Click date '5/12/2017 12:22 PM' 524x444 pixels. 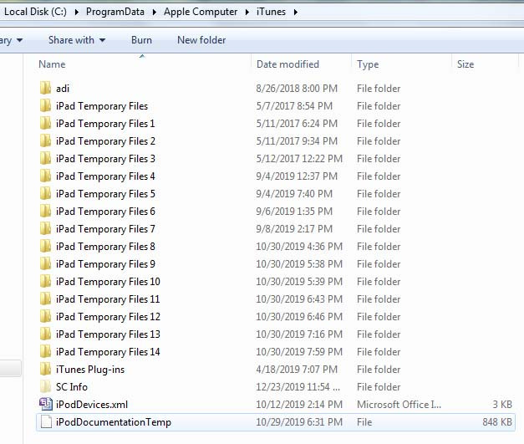[x=299, y=159]
